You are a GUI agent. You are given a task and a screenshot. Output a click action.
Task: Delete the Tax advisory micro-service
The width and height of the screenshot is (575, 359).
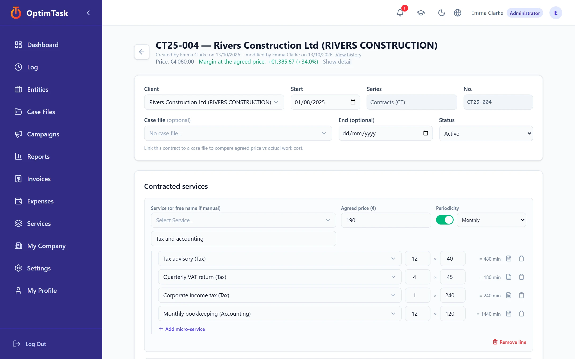tap(521, 258)
